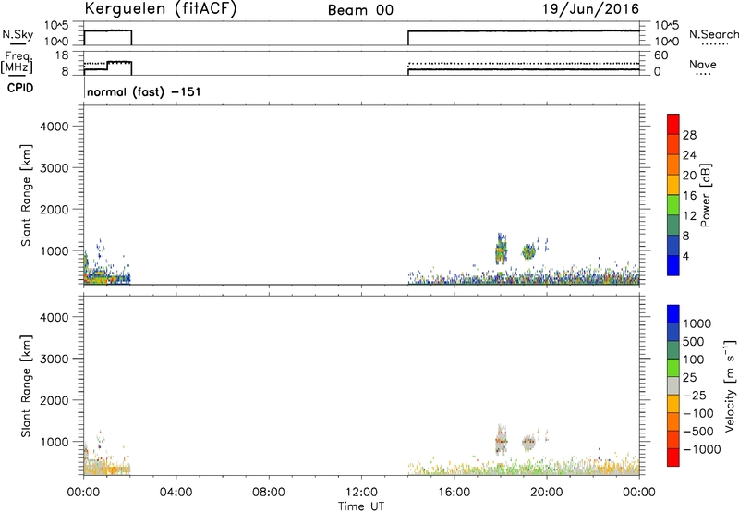This screenshot has height=512, width=739.
Task: Click the 'CPID' label
Action: [x=20, y=88]
